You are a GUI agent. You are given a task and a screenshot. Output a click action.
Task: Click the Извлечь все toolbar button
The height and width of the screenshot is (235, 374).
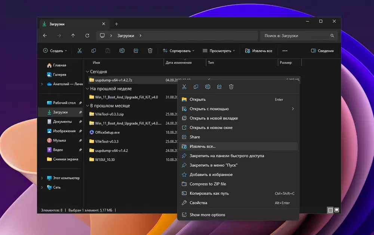pyautogui.click(x=258, y=51)
